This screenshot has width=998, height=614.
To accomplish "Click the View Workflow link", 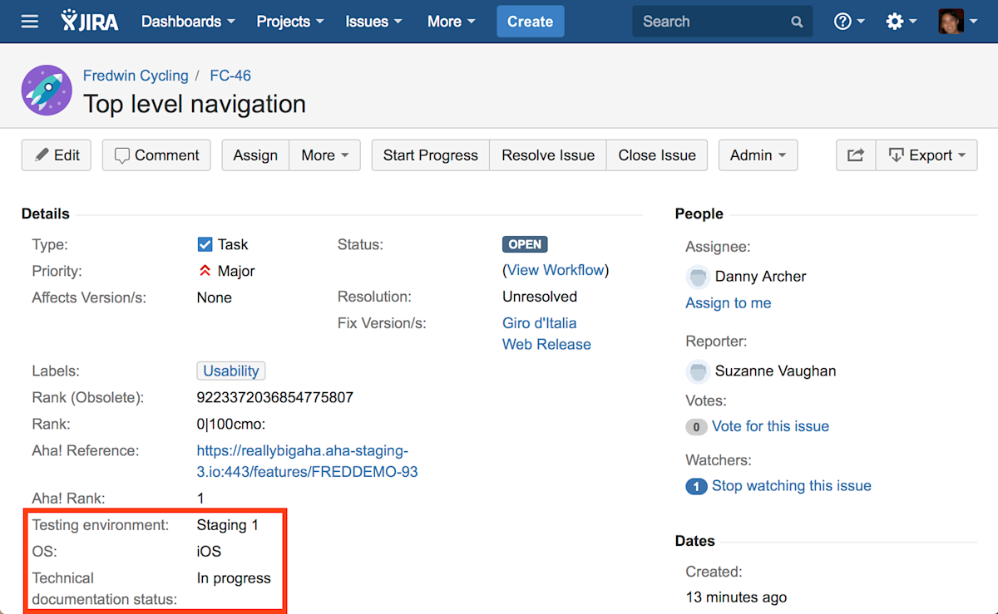I will [x=556, y=270].
